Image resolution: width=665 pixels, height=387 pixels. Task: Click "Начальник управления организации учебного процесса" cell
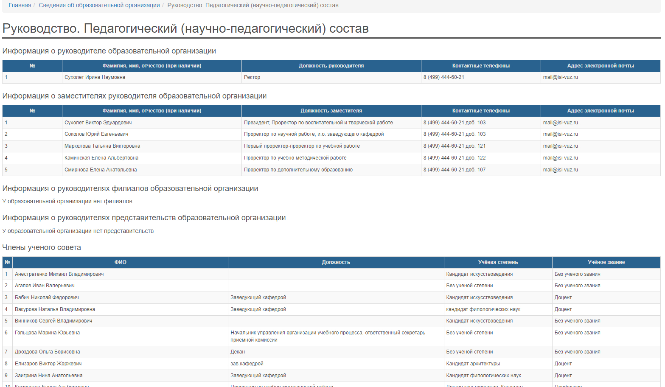[336, 337]
